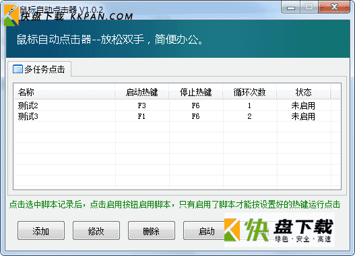This screenshot has height=256, width=355.
Task: Click the 停止热键 column header
Action: 196,92
